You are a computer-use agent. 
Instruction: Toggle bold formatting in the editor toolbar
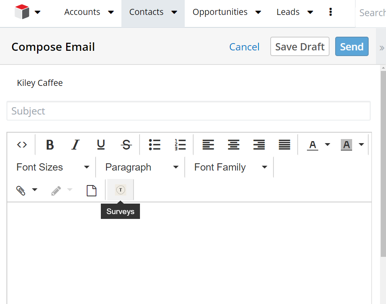(x=50, y=145)
